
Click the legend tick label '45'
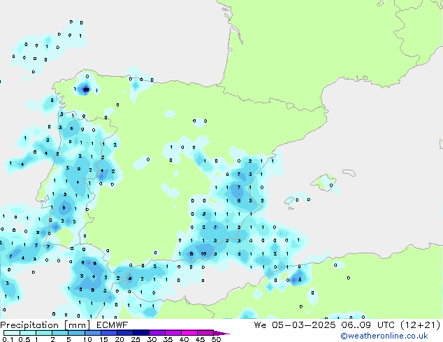point(200,339)
